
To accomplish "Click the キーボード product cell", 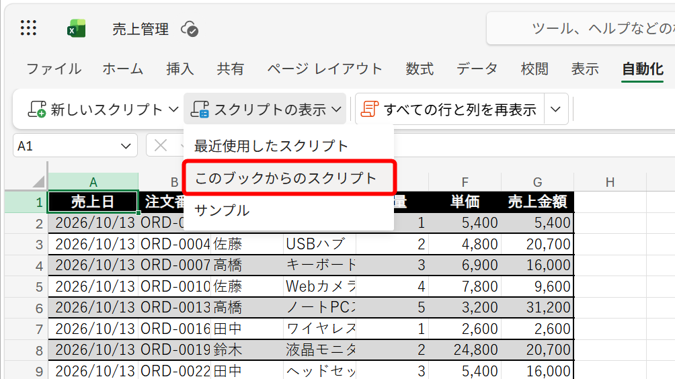I will 319,265.
